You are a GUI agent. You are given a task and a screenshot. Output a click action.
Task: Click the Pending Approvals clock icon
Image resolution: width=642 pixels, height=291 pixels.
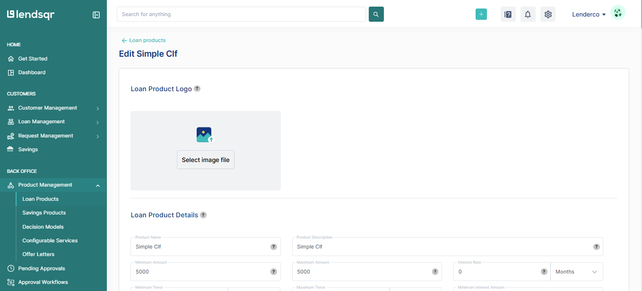[11, 268]
